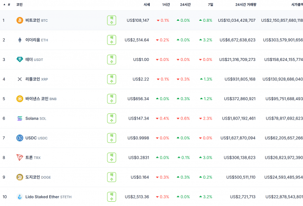Viewport: 303px width, 206px height.
Task: Sort by the 24시간 거래량 column header
Action: click(246, 4)
